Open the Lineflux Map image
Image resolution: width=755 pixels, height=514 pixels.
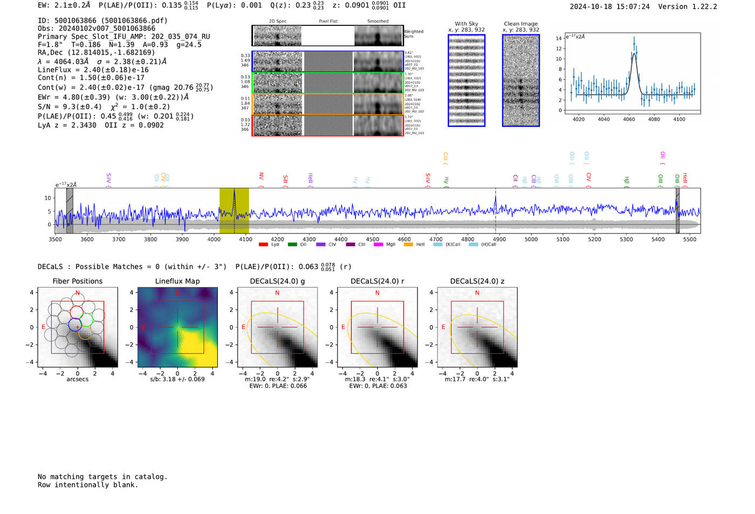tap(177, 327)
